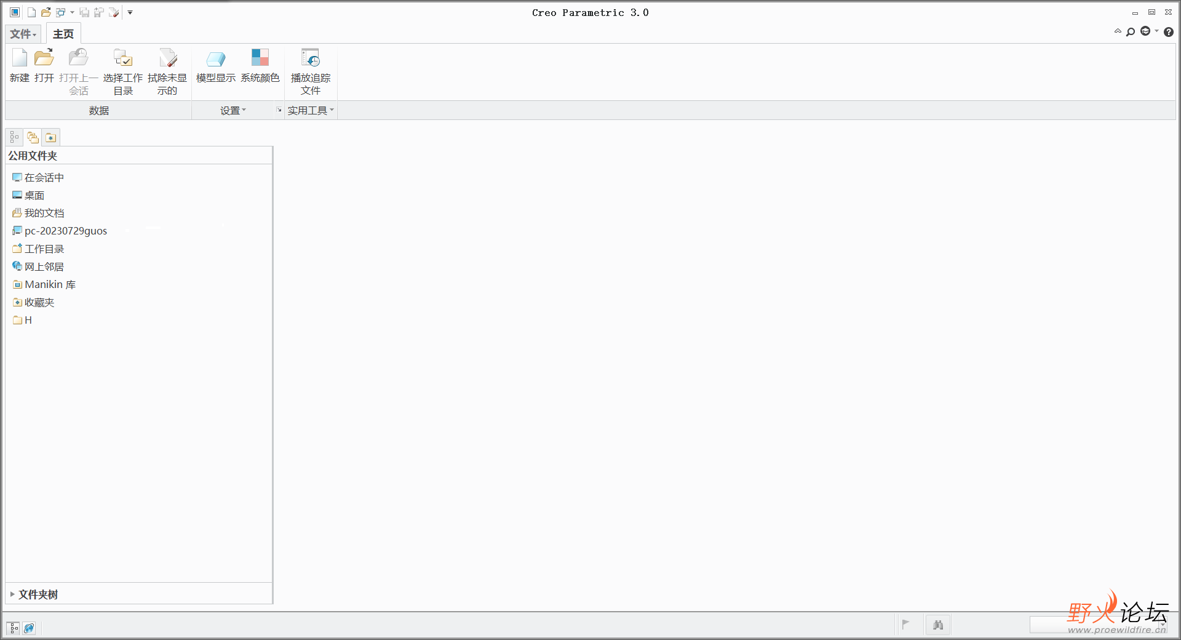Switch to the Model Tree navigator tab
Viewport: 1181px width, 640px height.
(x=14, y=137)
